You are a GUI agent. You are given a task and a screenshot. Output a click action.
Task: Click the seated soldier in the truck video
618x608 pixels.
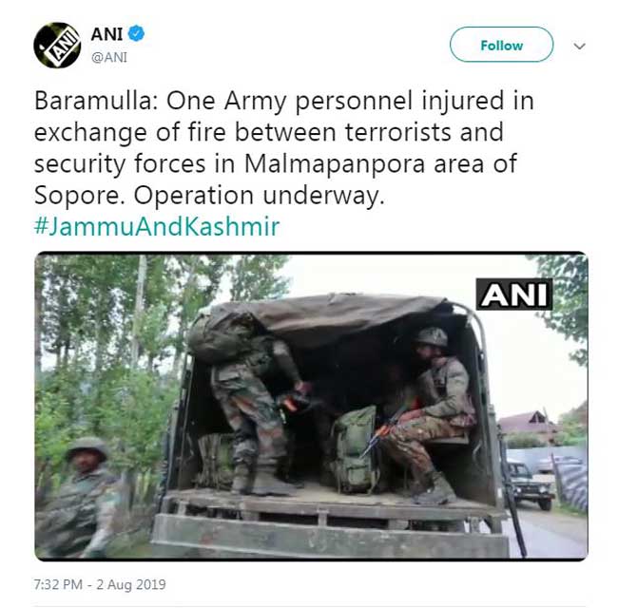coord(430,415)
